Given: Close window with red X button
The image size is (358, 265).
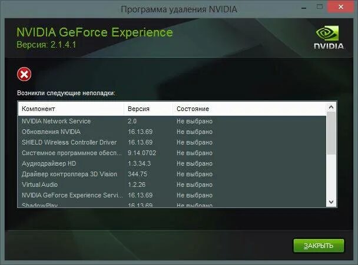Looking at the screenshot, I should [x=341, y=7].
